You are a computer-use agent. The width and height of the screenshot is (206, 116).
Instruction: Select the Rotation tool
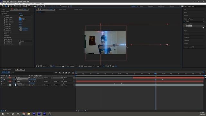pyautogui.click(x=15, y=6)
